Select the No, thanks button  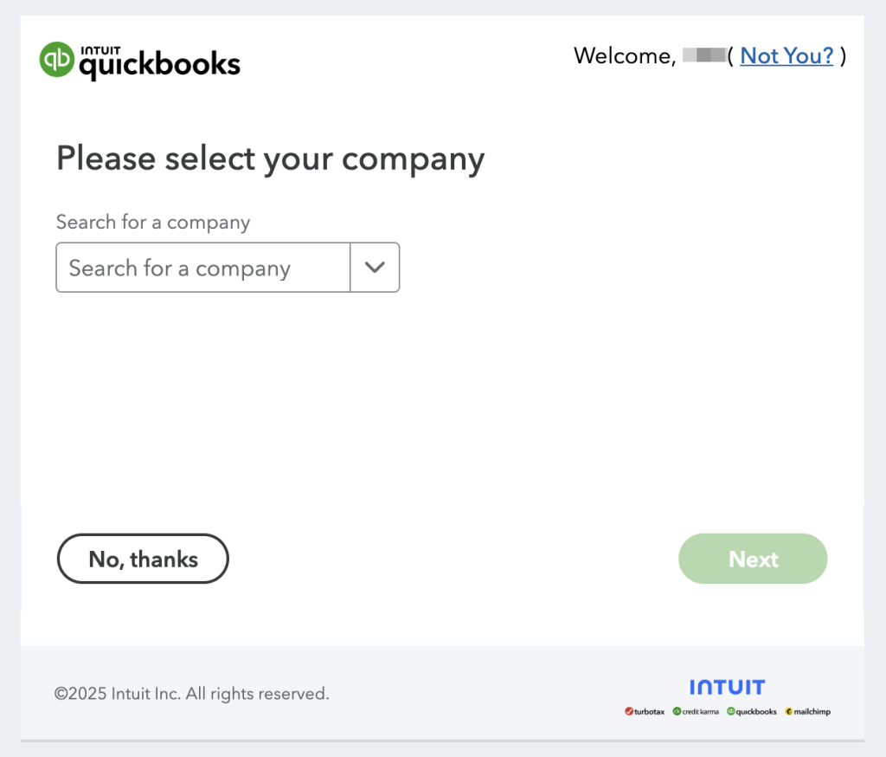point(143,559)
